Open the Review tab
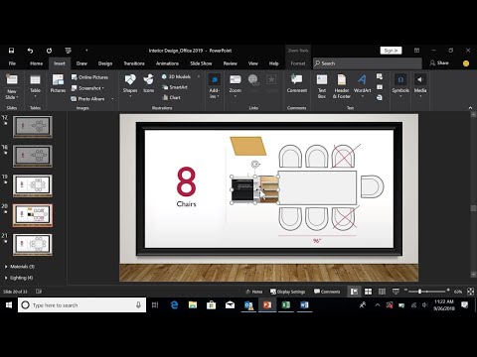Screen dimensions: 477x357 pos(231,63)
